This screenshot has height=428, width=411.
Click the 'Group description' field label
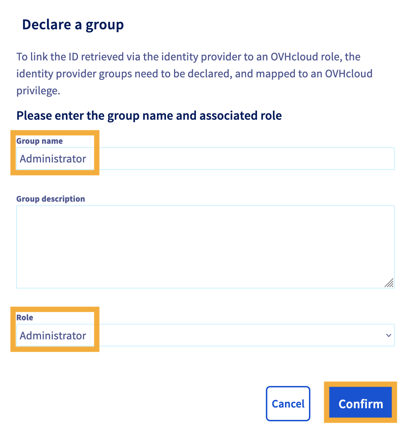coord(50,199)
